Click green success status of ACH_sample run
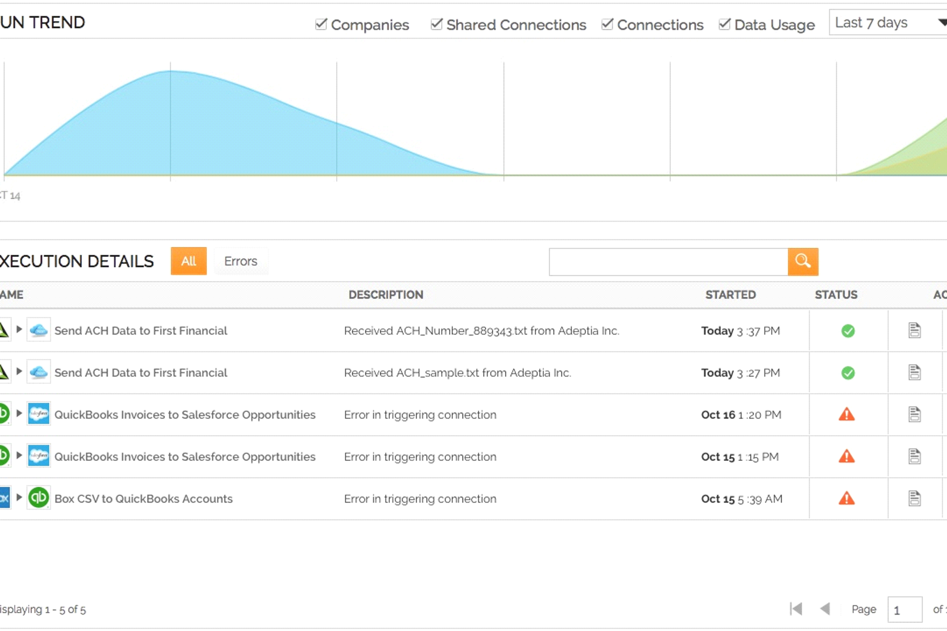Viewport: 947px width, 631px height. click(x=848, y=373)
